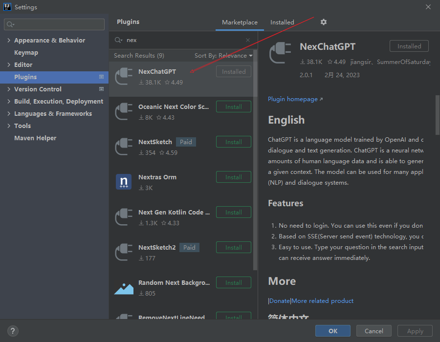Open the Sort By Relevance dropdown
This screenshot has height=342, width=440.
(x=223, y=56)
